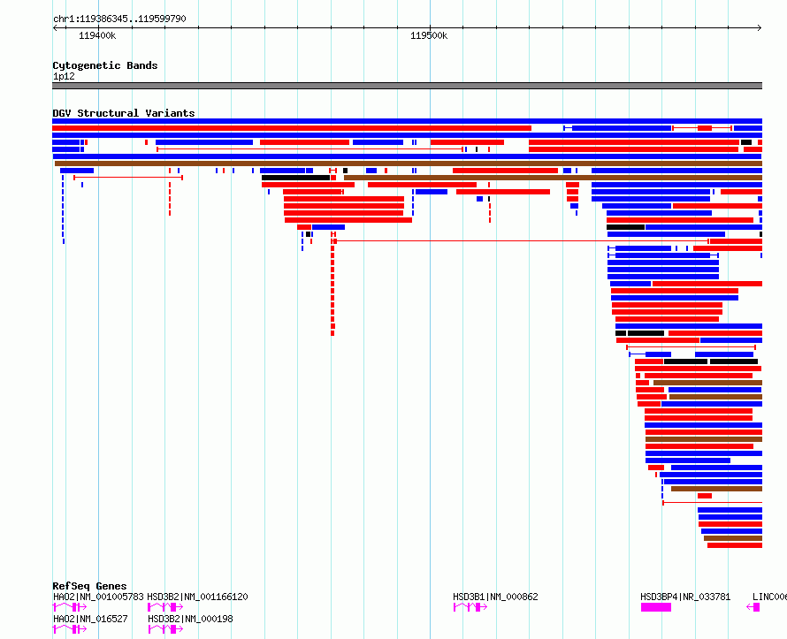Viewport: 787px width, 639px height.
Task: Click the HSD3B2|NM_000198 gene label
Action: (190, 619)
